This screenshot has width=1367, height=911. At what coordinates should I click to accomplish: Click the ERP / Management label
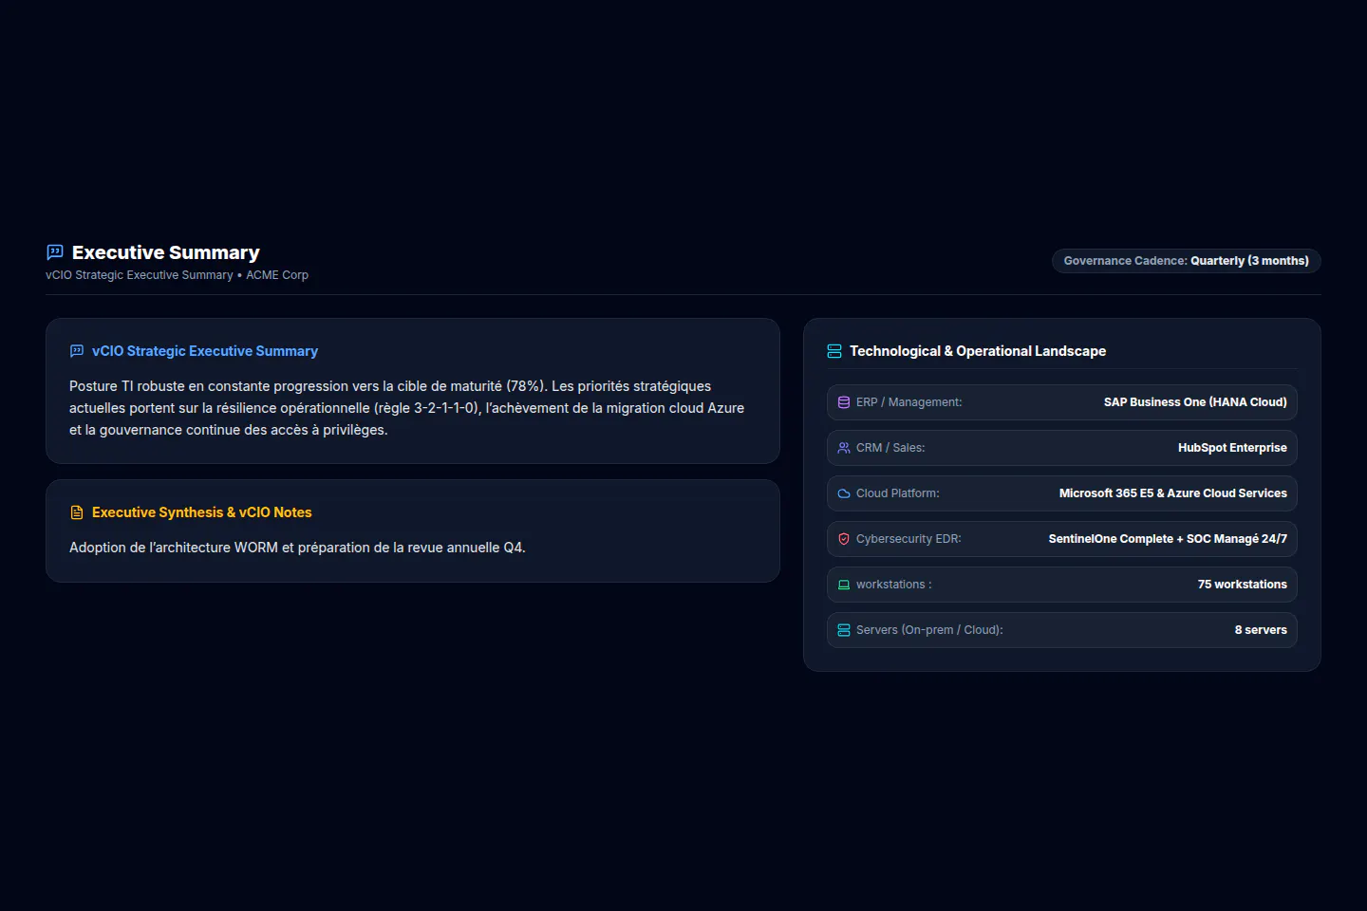pos(909,402)
